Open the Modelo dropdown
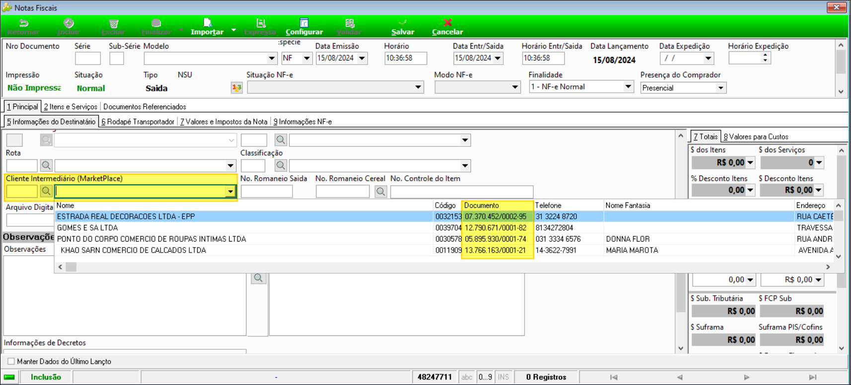 click(272, 58)
